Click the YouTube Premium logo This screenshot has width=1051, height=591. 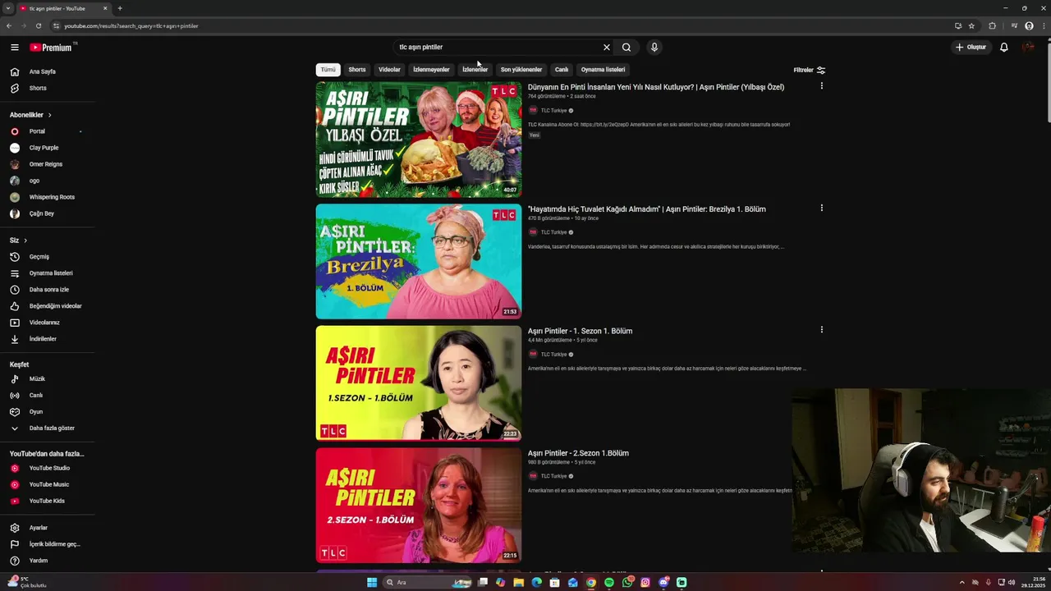tap(52, 48)
